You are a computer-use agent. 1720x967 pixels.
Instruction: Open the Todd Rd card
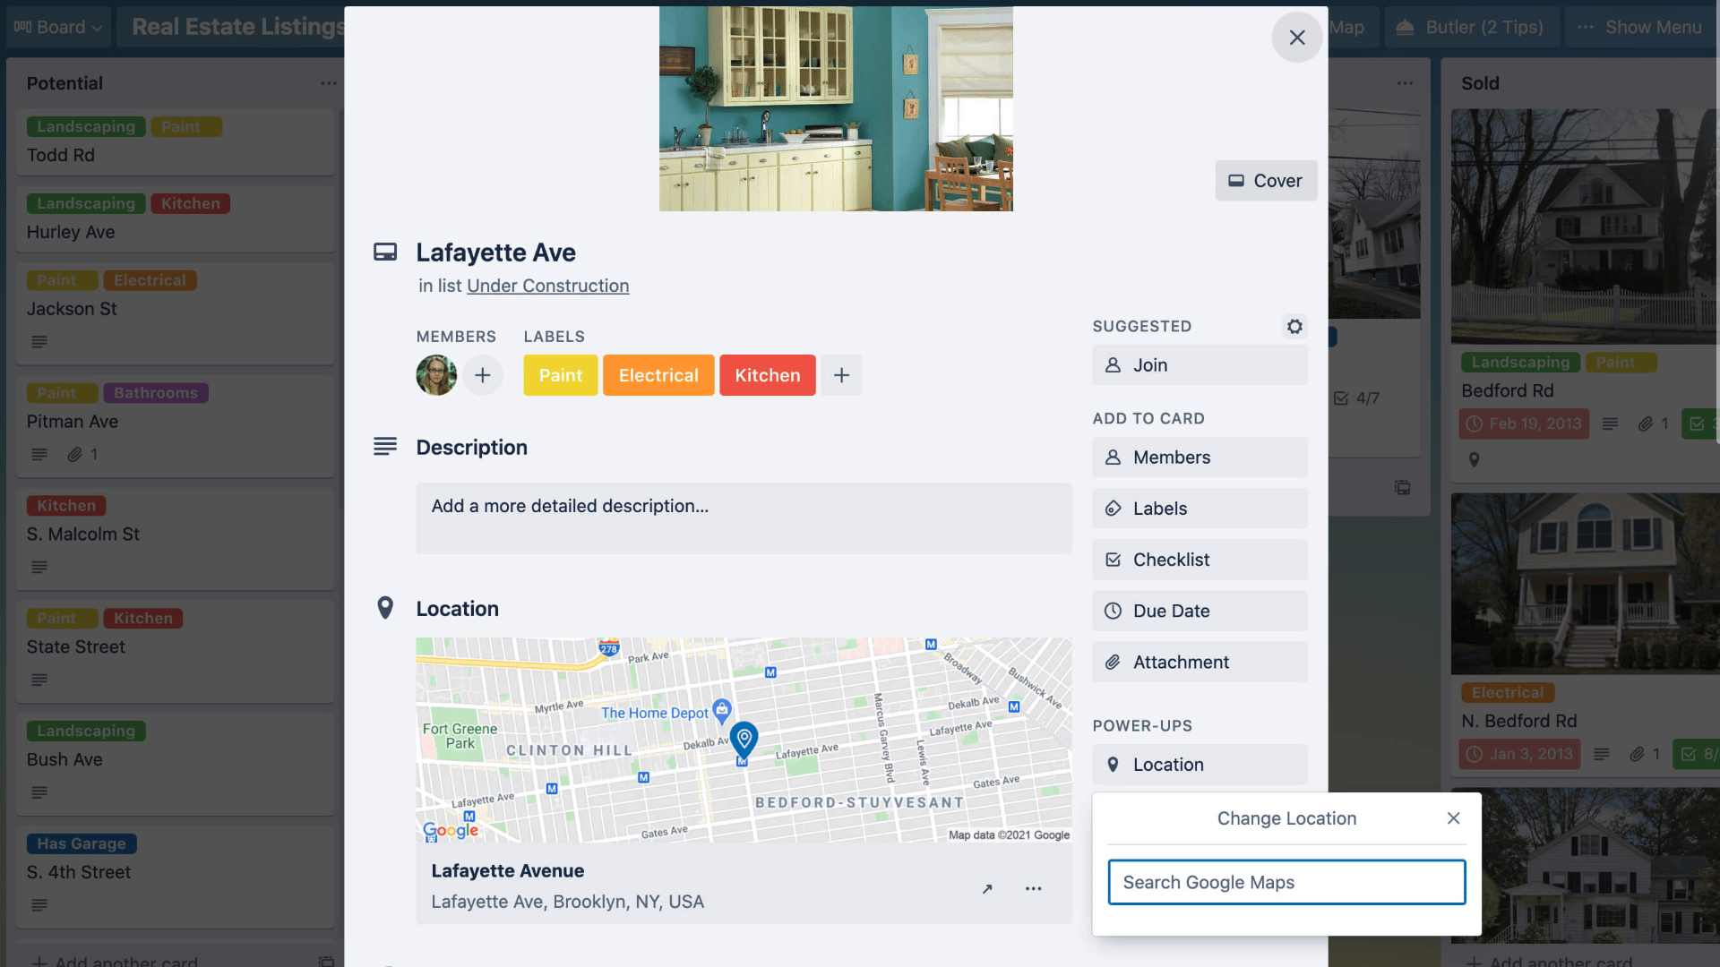pos(175,142)
